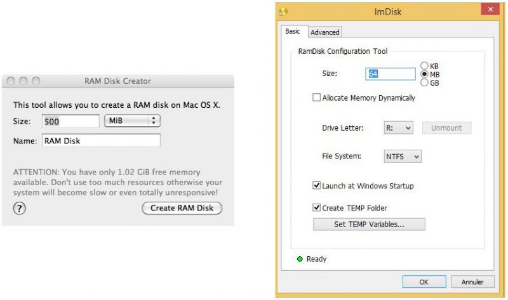Click the ATTENTION free memory warning text
Viewport: 508px width, 300px height.
click(117, 182)
